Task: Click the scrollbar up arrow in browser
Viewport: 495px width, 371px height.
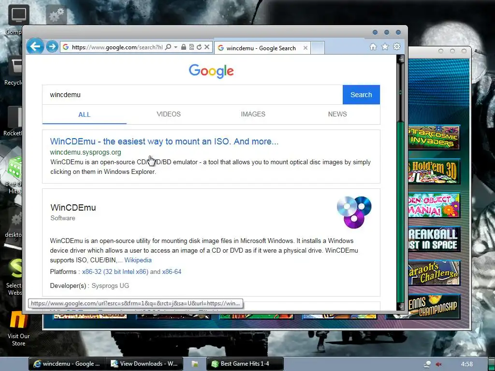Action: coord(401,58)
